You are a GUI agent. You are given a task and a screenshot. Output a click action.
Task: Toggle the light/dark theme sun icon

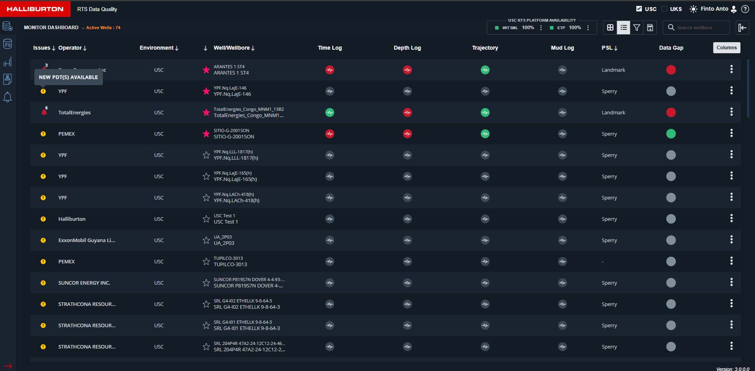pos(693,9)
